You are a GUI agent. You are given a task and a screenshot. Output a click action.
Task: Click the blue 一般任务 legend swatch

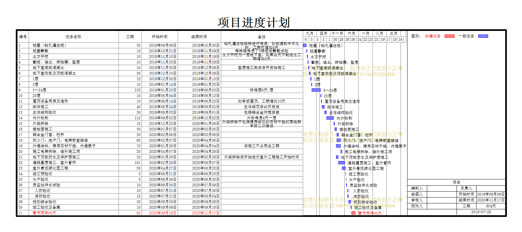click(x=483, y=36)
